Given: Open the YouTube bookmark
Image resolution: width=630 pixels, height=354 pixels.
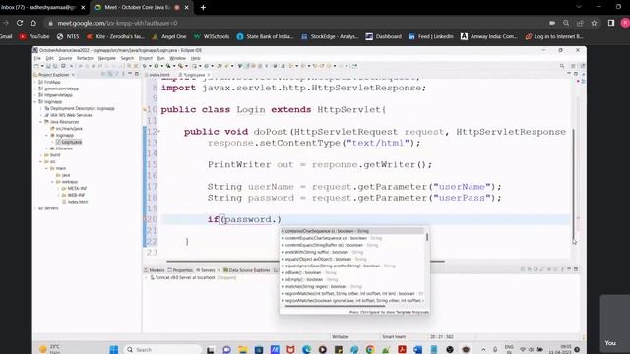Looking at the screenshot, I should 34,36.
